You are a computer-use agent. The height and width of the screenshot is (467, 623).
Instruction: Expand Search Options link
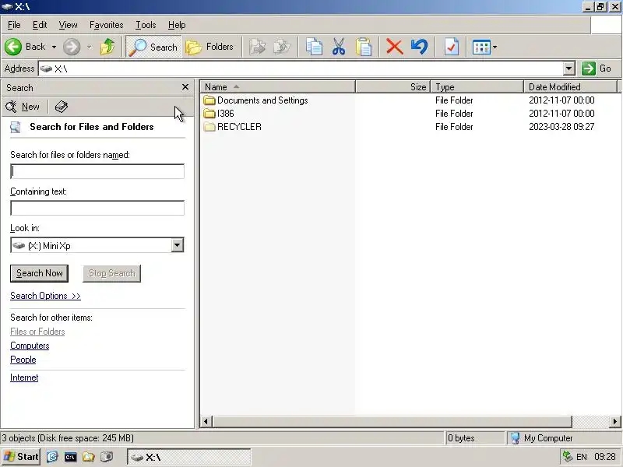[45, 296]
